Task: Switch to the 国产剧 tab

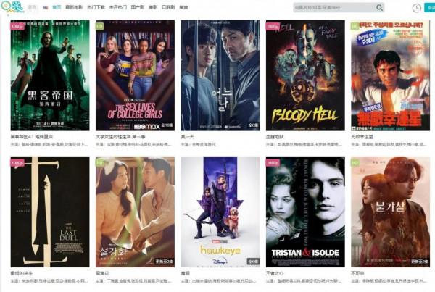Action: point(138,7)
